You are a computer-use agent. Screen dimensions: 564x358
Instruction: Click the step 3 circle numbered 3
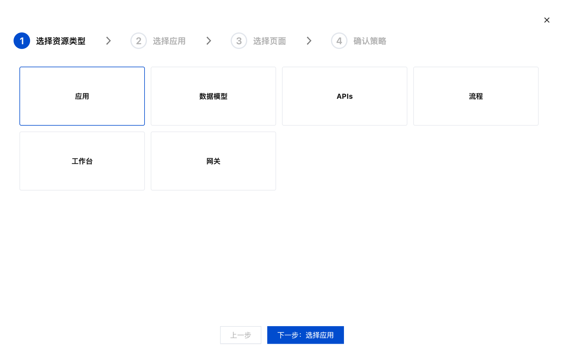[239, 41]
